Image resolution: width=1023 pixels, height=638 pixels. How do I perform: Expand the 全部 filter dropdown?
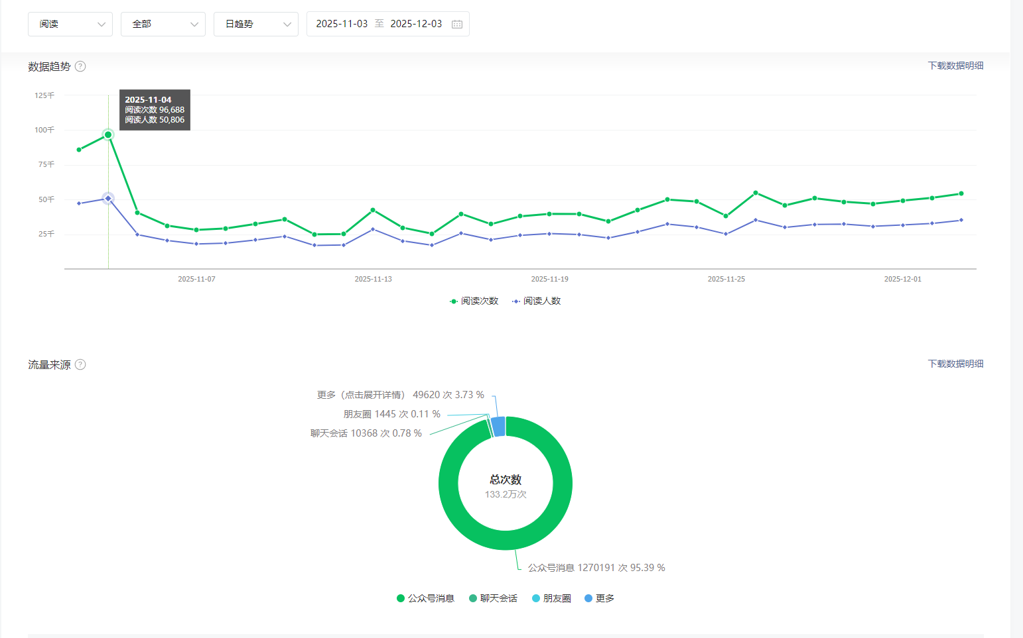(x=163, y=24)
